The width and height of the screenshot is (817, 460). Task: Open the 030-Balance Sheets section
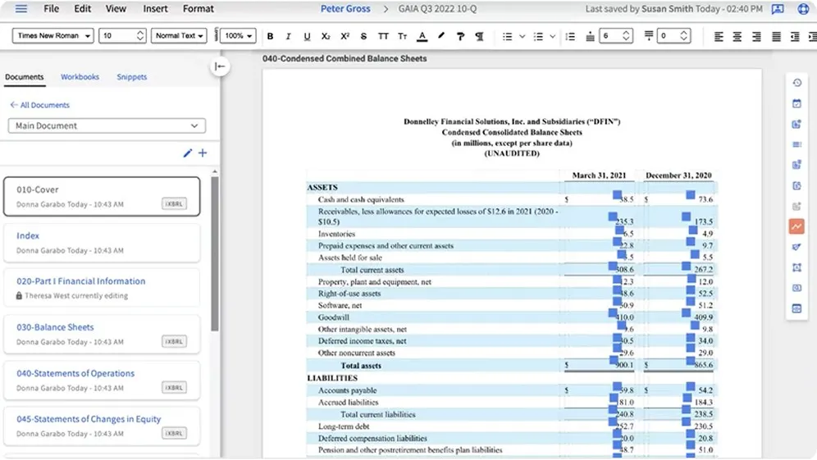[x=102, y=334]
